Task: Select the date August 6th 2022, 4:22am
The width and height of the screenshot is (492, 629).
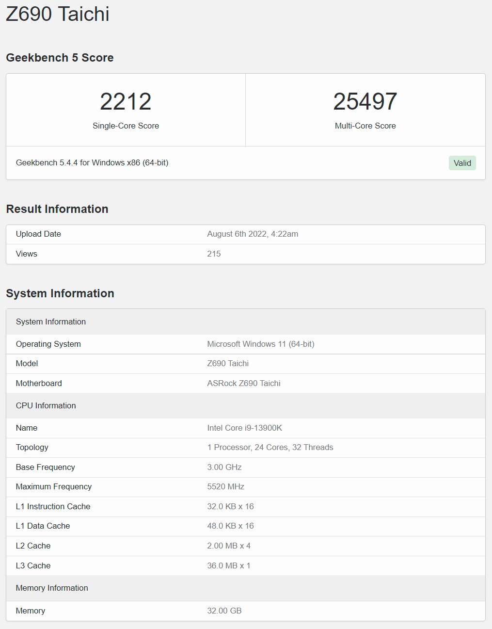Action: point(253,234)
